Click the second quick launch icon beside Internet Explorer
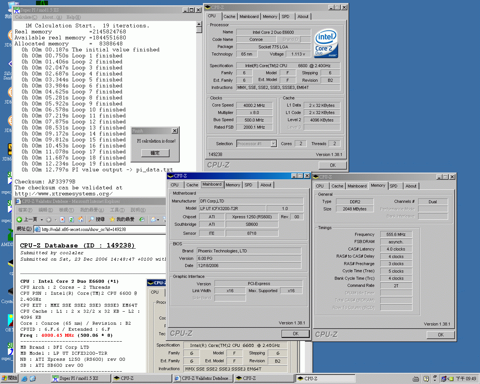The image size is (480, 384). (x=33, y=379)
